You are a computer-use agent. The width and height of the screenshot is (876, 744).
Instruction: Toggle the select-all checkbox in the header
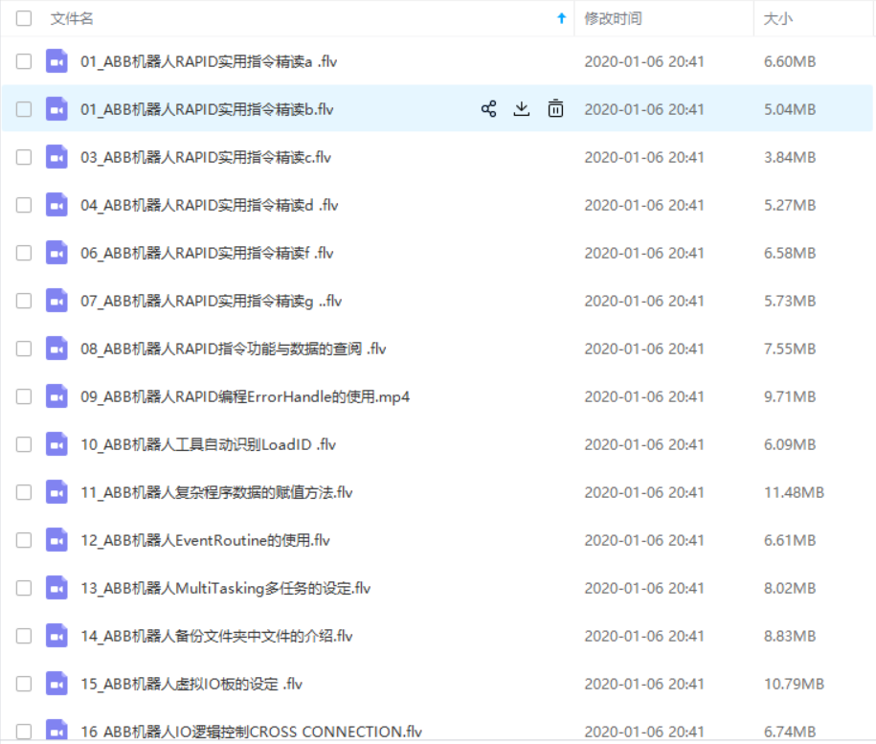click(x=23, y=17)
